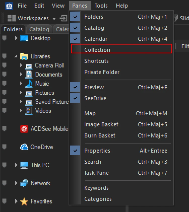Open the Workspaces dropdown arrow

[x=54, y=19]
